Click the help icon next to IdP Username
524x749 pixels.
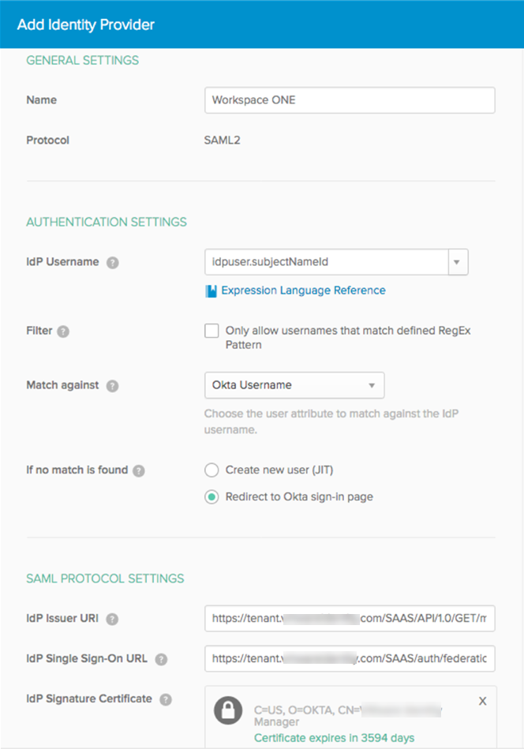112,263
